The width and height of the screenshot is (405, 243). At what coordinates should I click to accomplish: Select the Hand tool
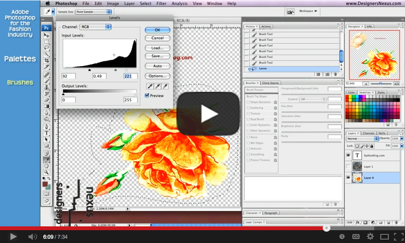47,166
